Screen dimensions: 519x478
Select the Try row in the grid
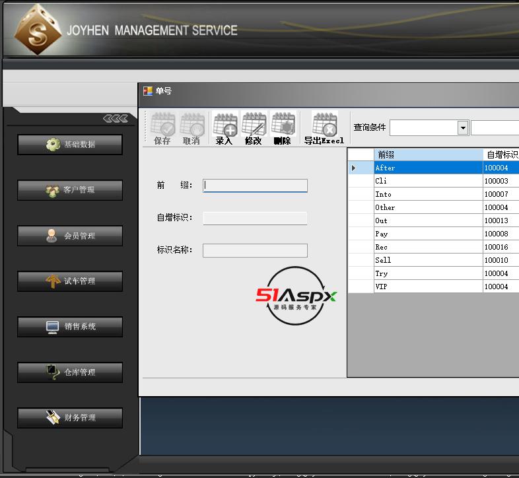click(x=434, y=273)
